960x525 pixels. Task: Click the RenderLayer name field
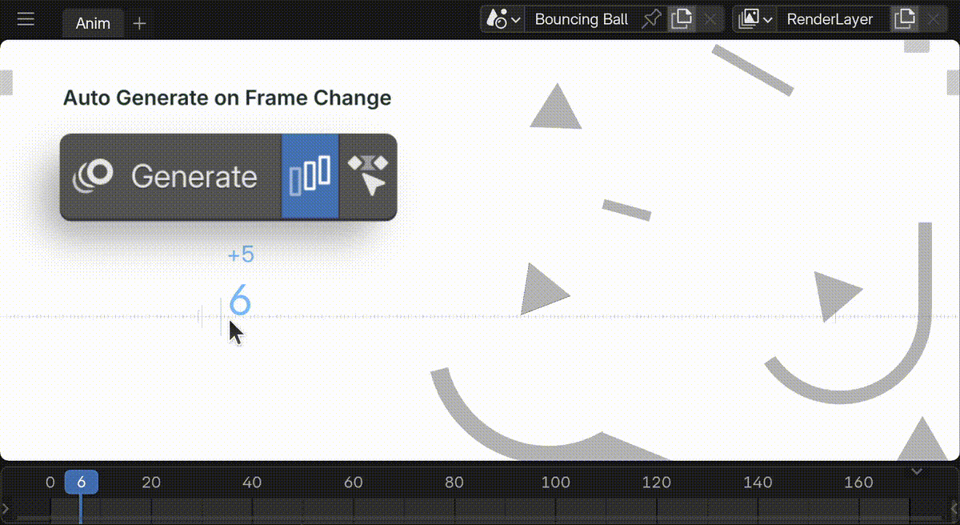click(x=830, y=19)
